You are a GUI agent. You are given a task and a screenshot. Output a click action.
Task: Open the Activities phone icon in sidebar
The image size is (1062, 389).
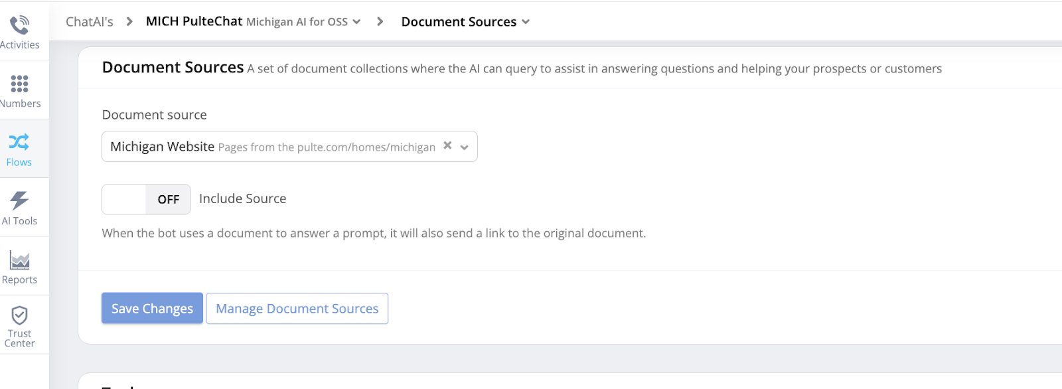(x=19, y=25)
